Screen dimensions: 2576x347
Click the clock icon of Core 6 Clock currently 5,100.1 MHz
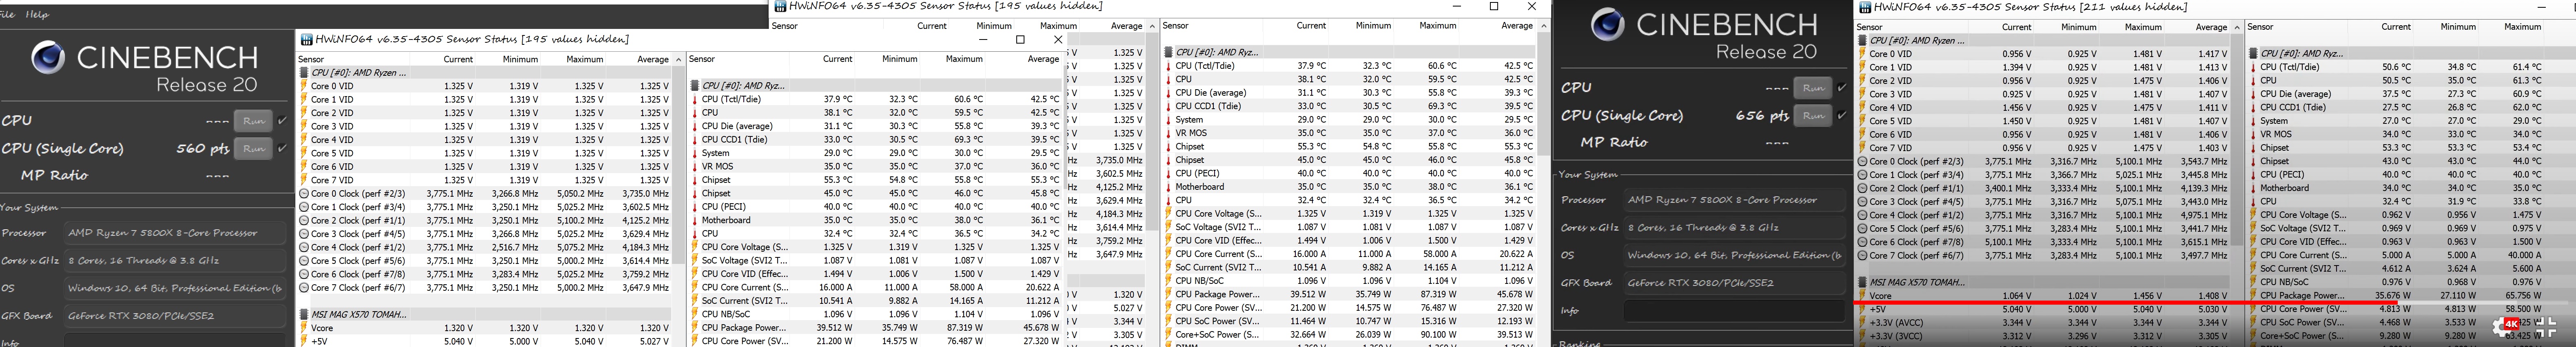[x=1862, y=242]
